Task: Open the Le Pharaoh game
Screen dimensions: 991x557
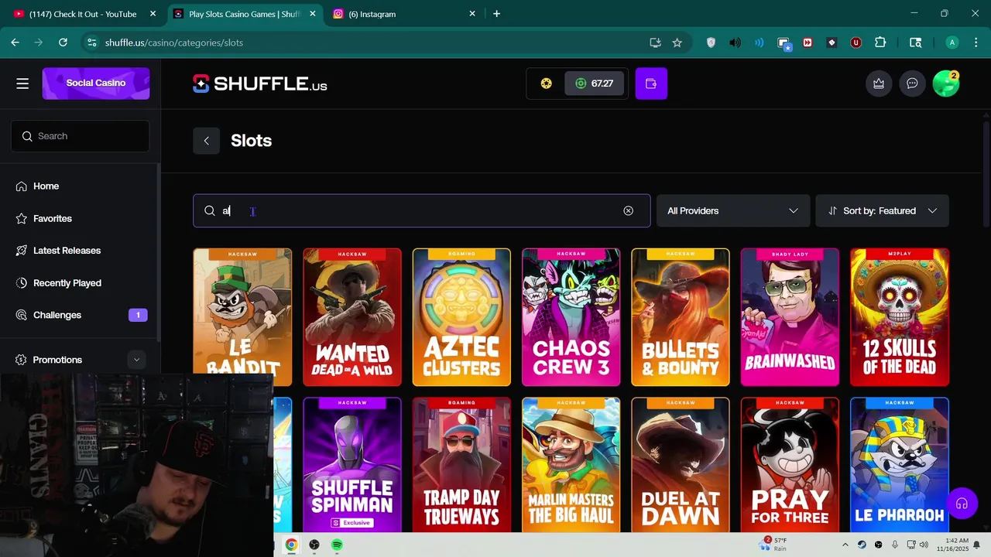Action: pos(900,464)
